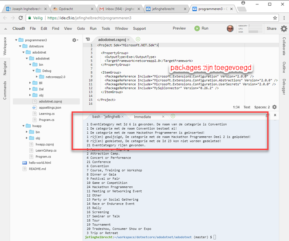Open the Commands side panel

[5, 91]
